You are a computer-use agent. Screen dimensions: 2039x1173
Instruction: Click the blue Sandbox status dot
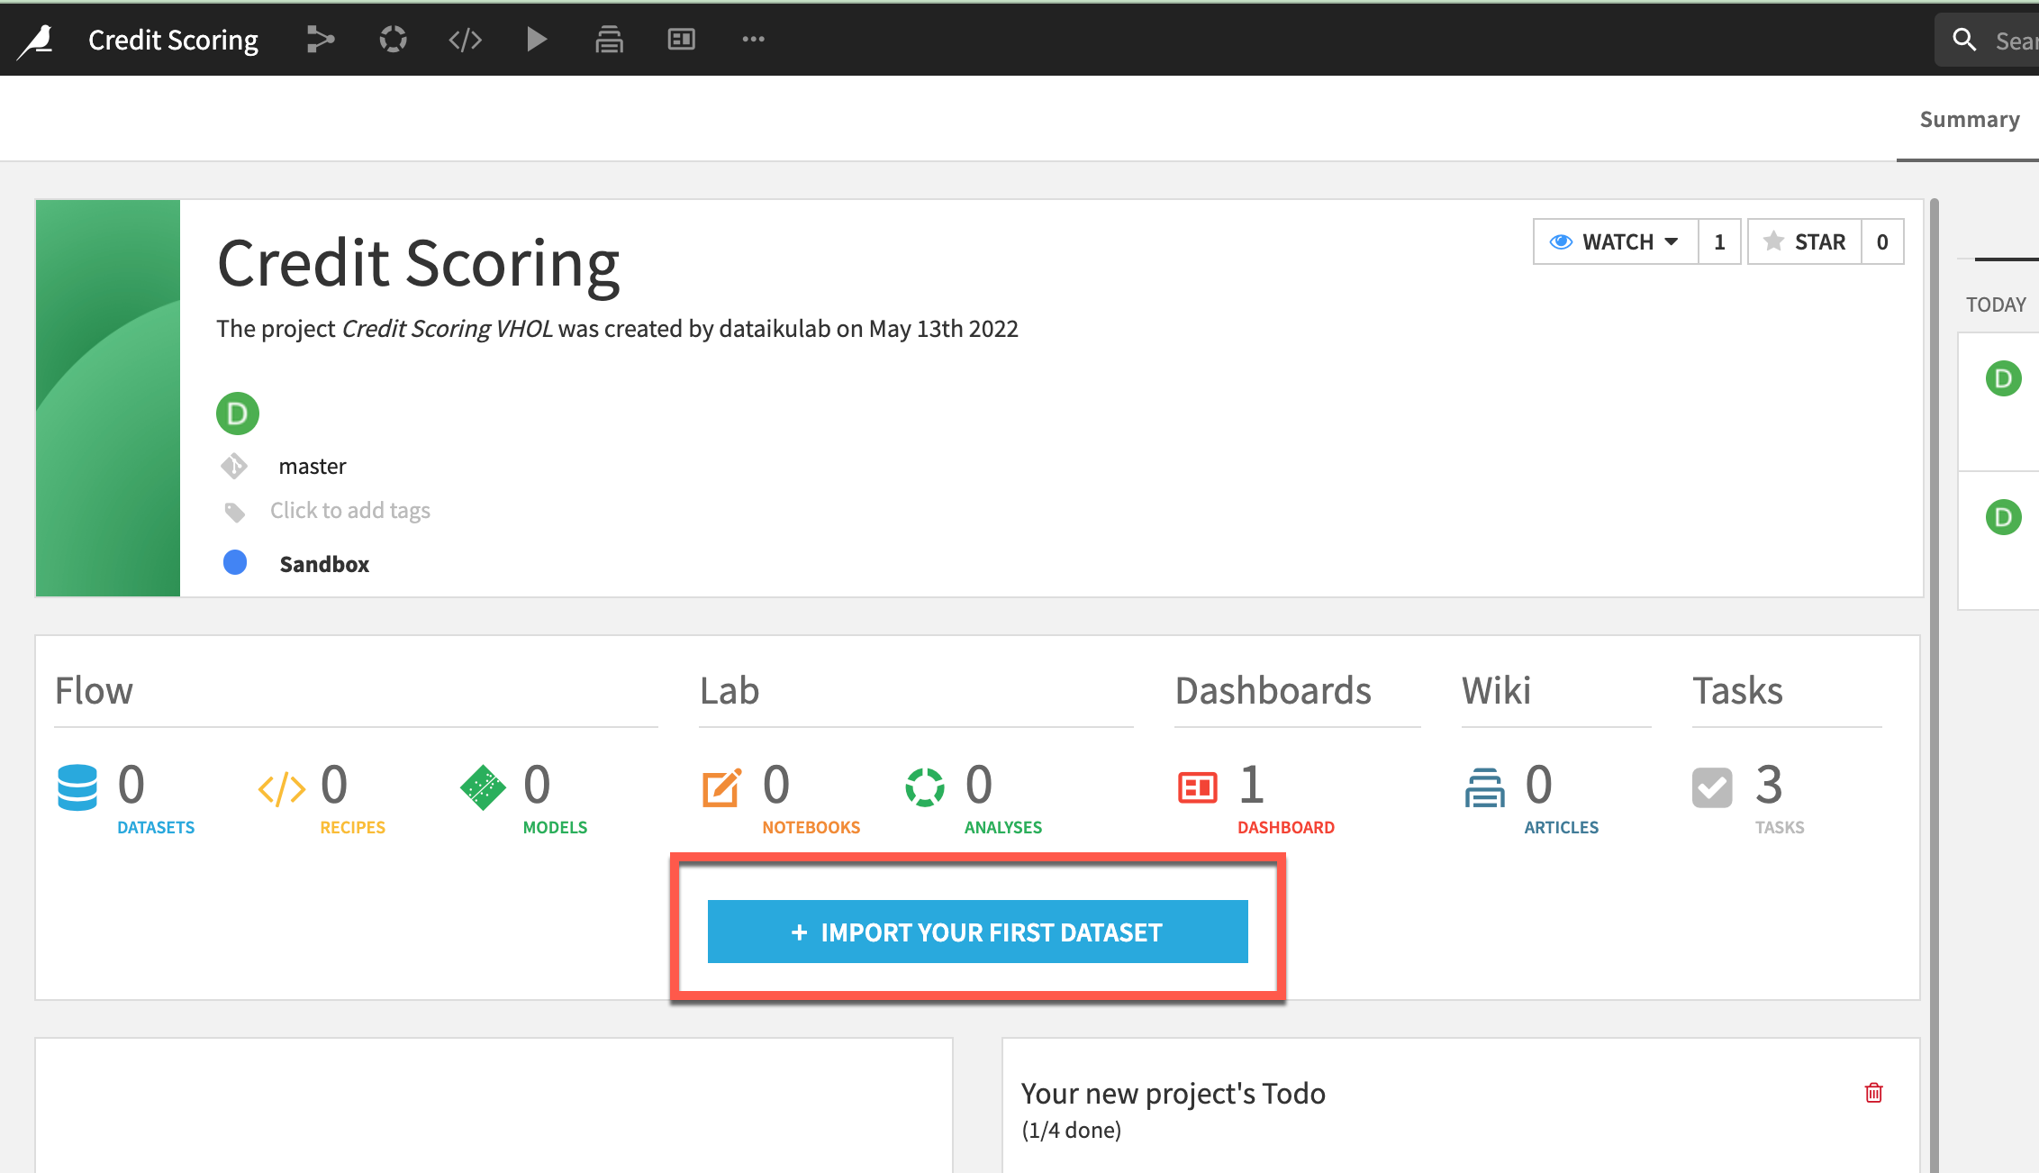pyautogui.click(x=235, y=563)
